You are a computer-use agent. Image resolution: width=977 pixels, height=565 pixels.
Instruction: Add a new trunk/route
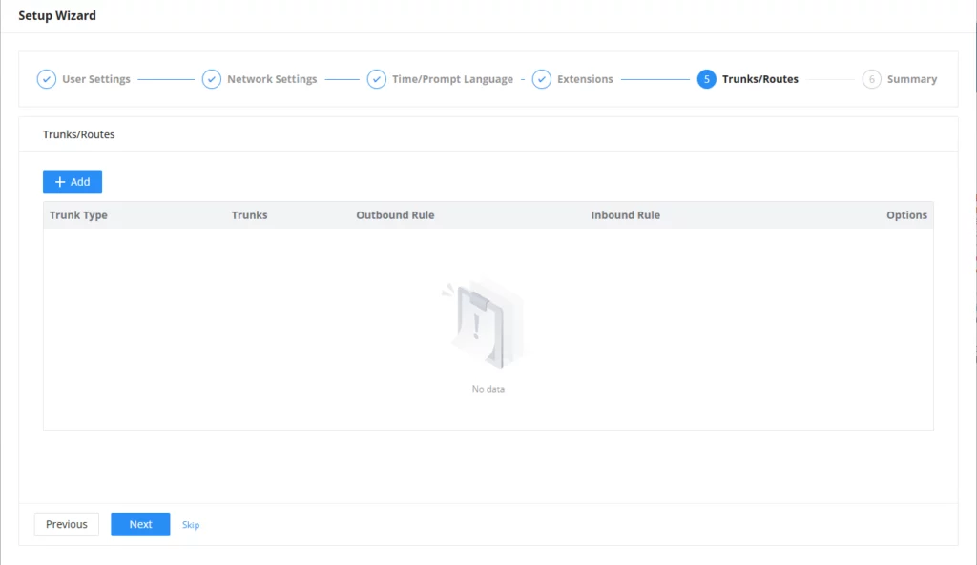pos(73,182)
